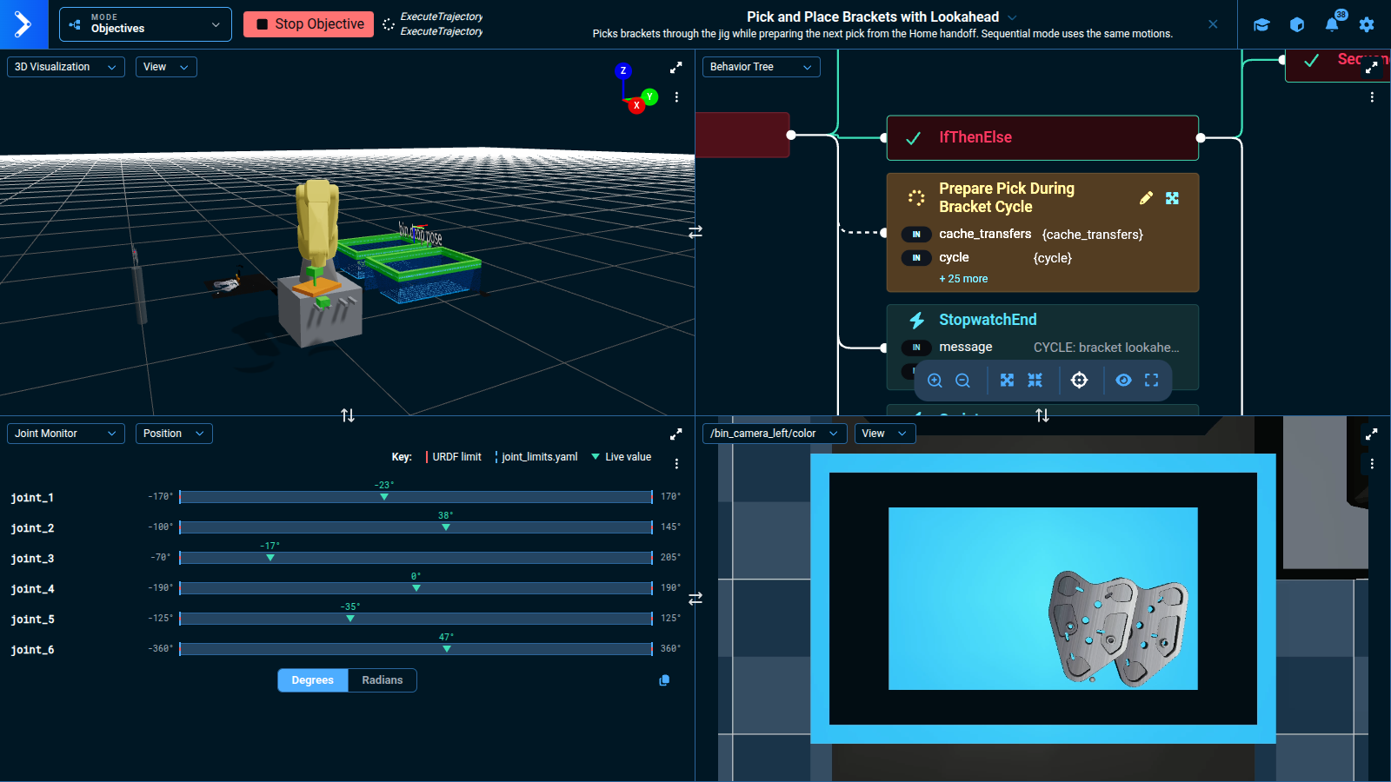Click the joint_1 position slider bar

click(416, 497)
